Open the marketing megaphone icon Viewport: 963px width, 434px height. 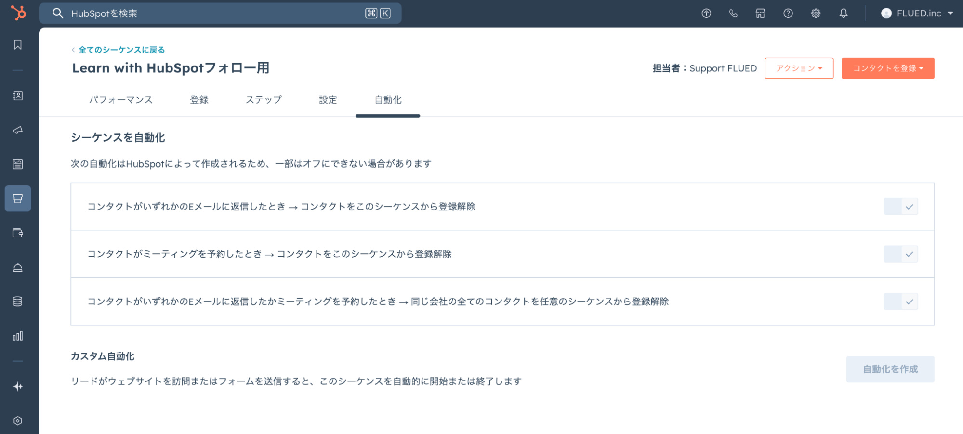pos(18,130)
